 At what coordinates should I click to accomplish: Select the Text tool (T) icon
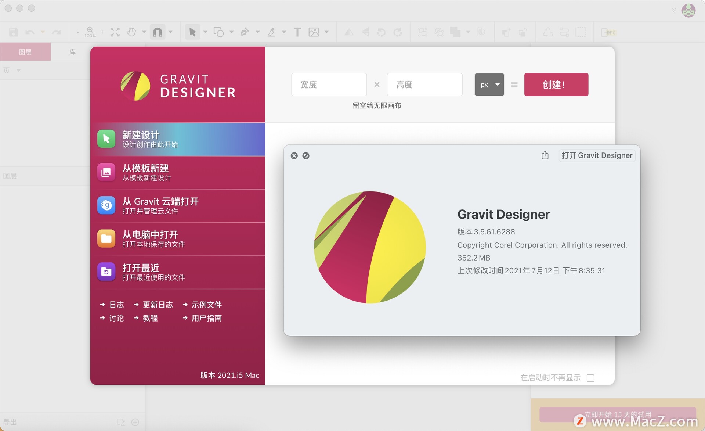tap(297, 32)
